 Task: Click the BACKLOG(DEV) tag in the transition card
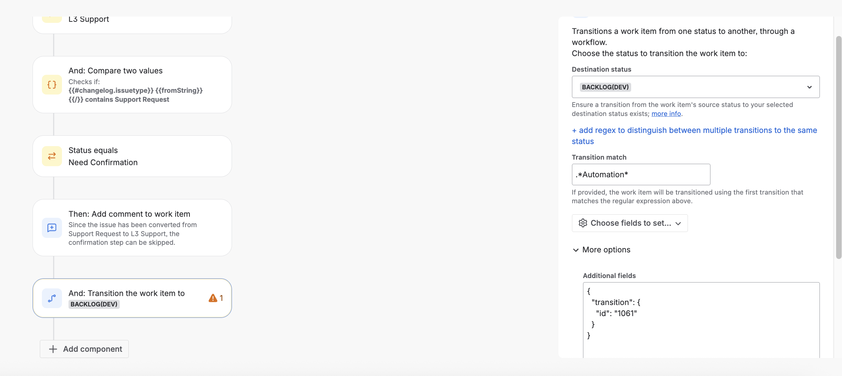(94, 304)
